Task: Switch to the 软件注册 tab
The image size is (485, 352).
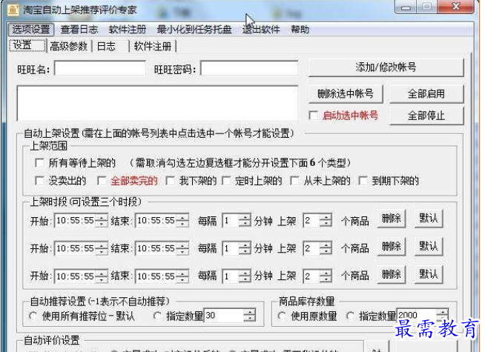Action: (x=153, y=47)
